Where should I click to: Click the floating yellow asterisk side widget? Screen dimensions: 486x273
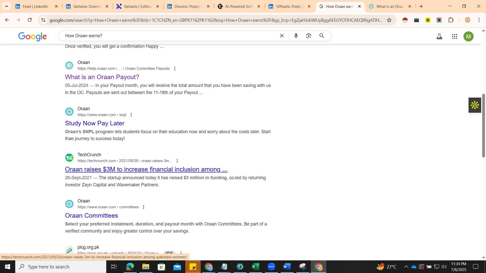475,105
